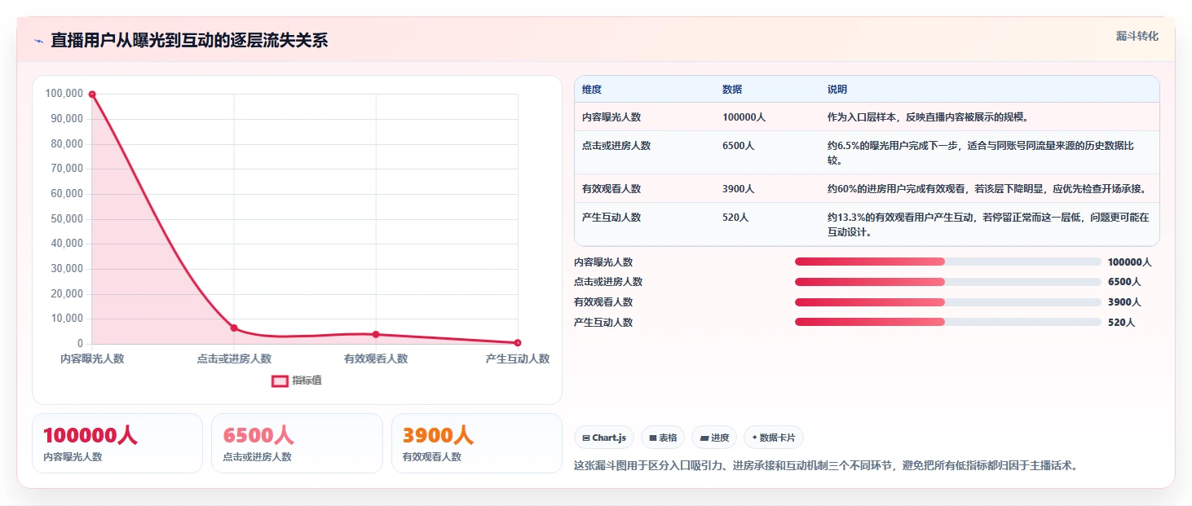This screenshot has width=1192, height=506.
Task: Click the 50,000 y-axis label
Action: [x=67, y=219]
